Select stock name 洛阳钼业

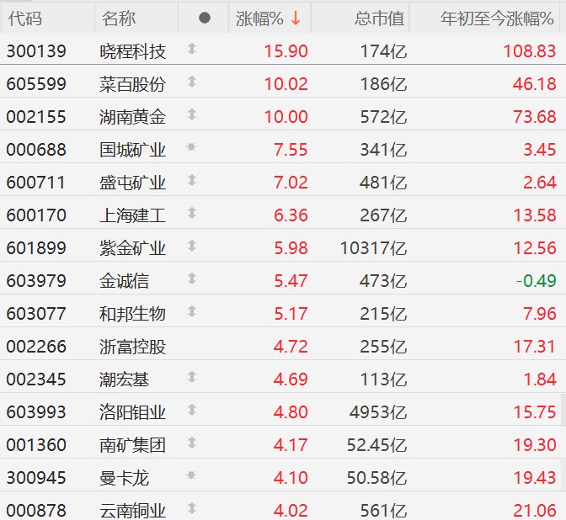click(132, 412)
